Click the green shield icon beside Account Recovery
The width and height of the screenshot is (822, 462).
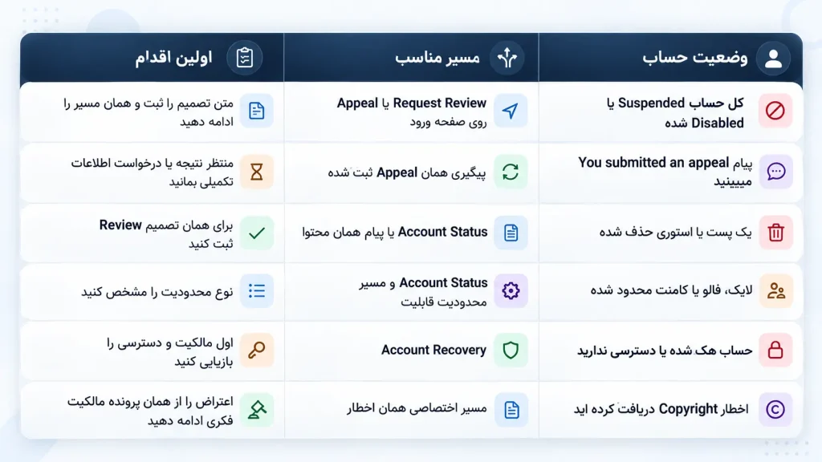[x=510, y=350]
